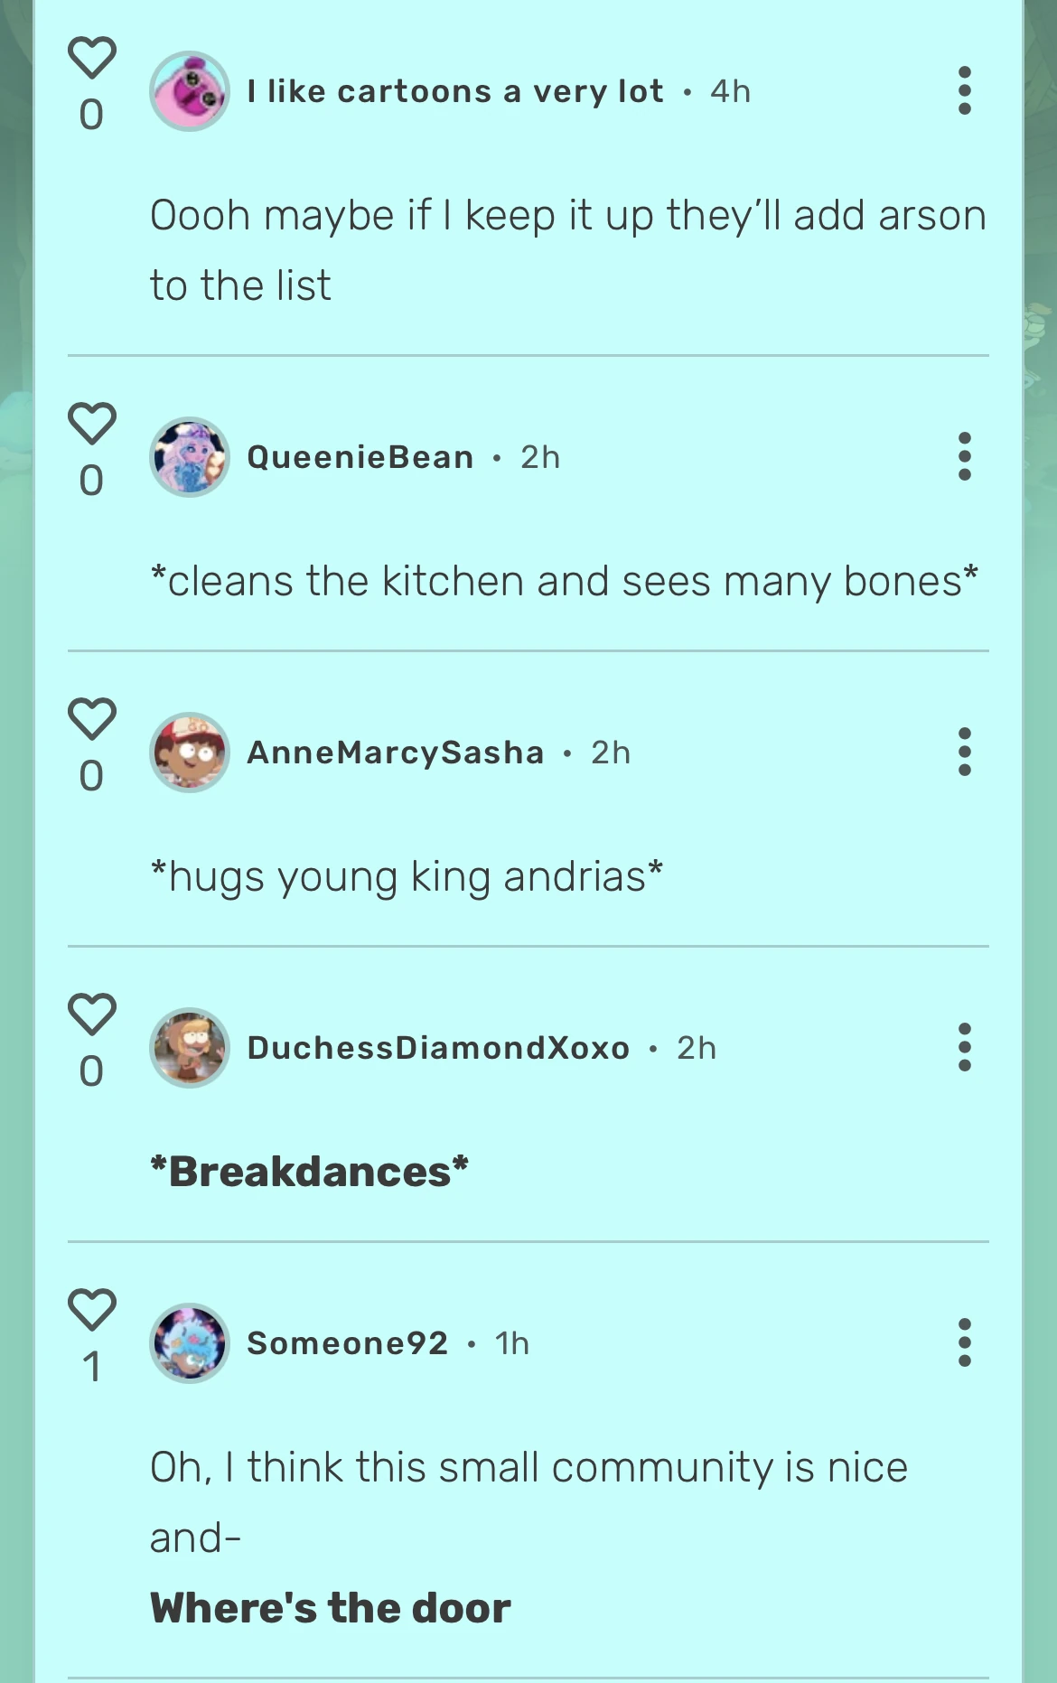Open QueenieBean's comment options menu
This screenshot has height=1683, width=1057.
coord(963,456)
